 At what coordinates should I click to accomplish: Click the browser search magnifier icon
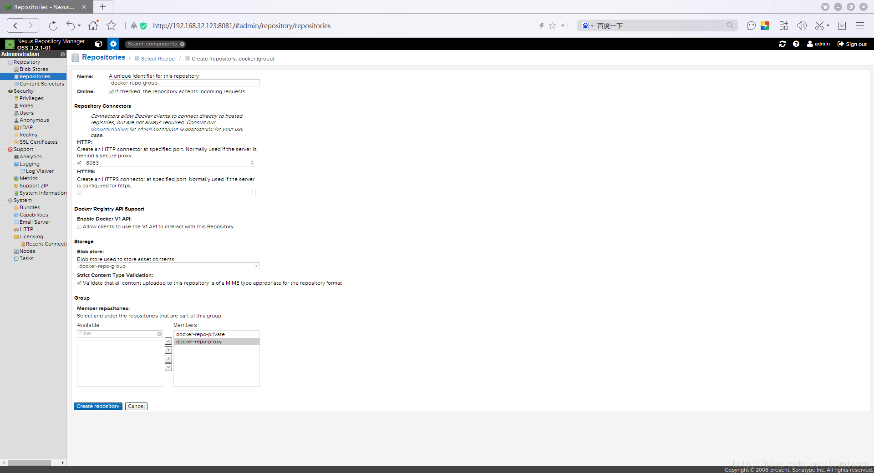730,25
